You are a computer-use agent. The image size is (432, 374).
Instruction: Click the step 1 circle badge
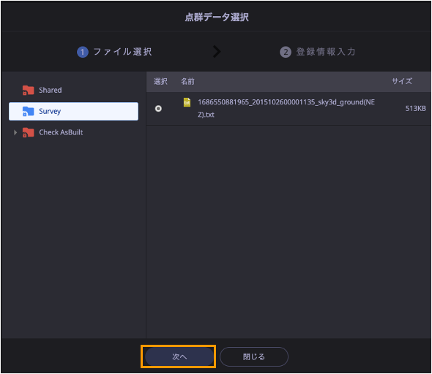tap(83, 52)
